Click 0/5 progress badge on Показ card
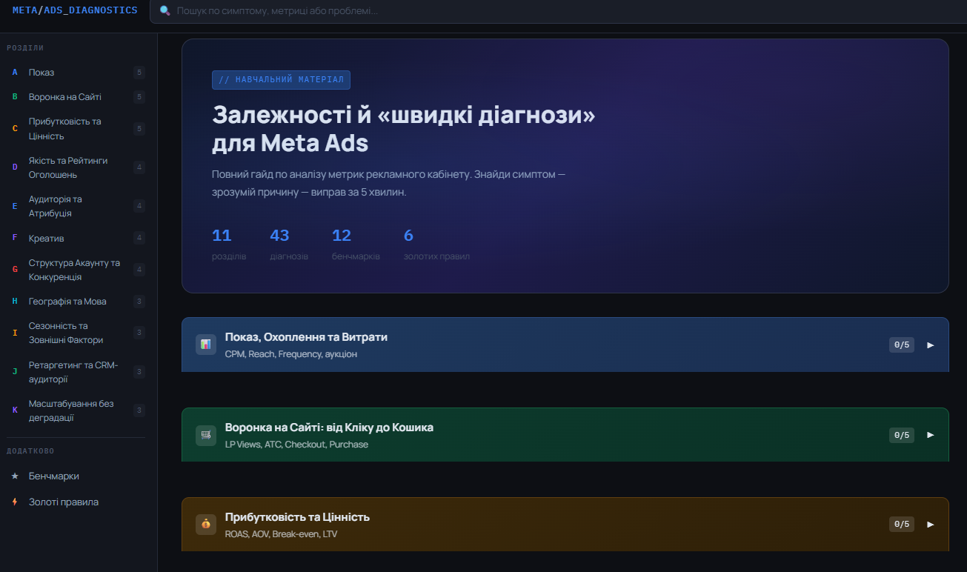This screenshot has height=572, width=967. pyautogui.click(x=902, y=345)
